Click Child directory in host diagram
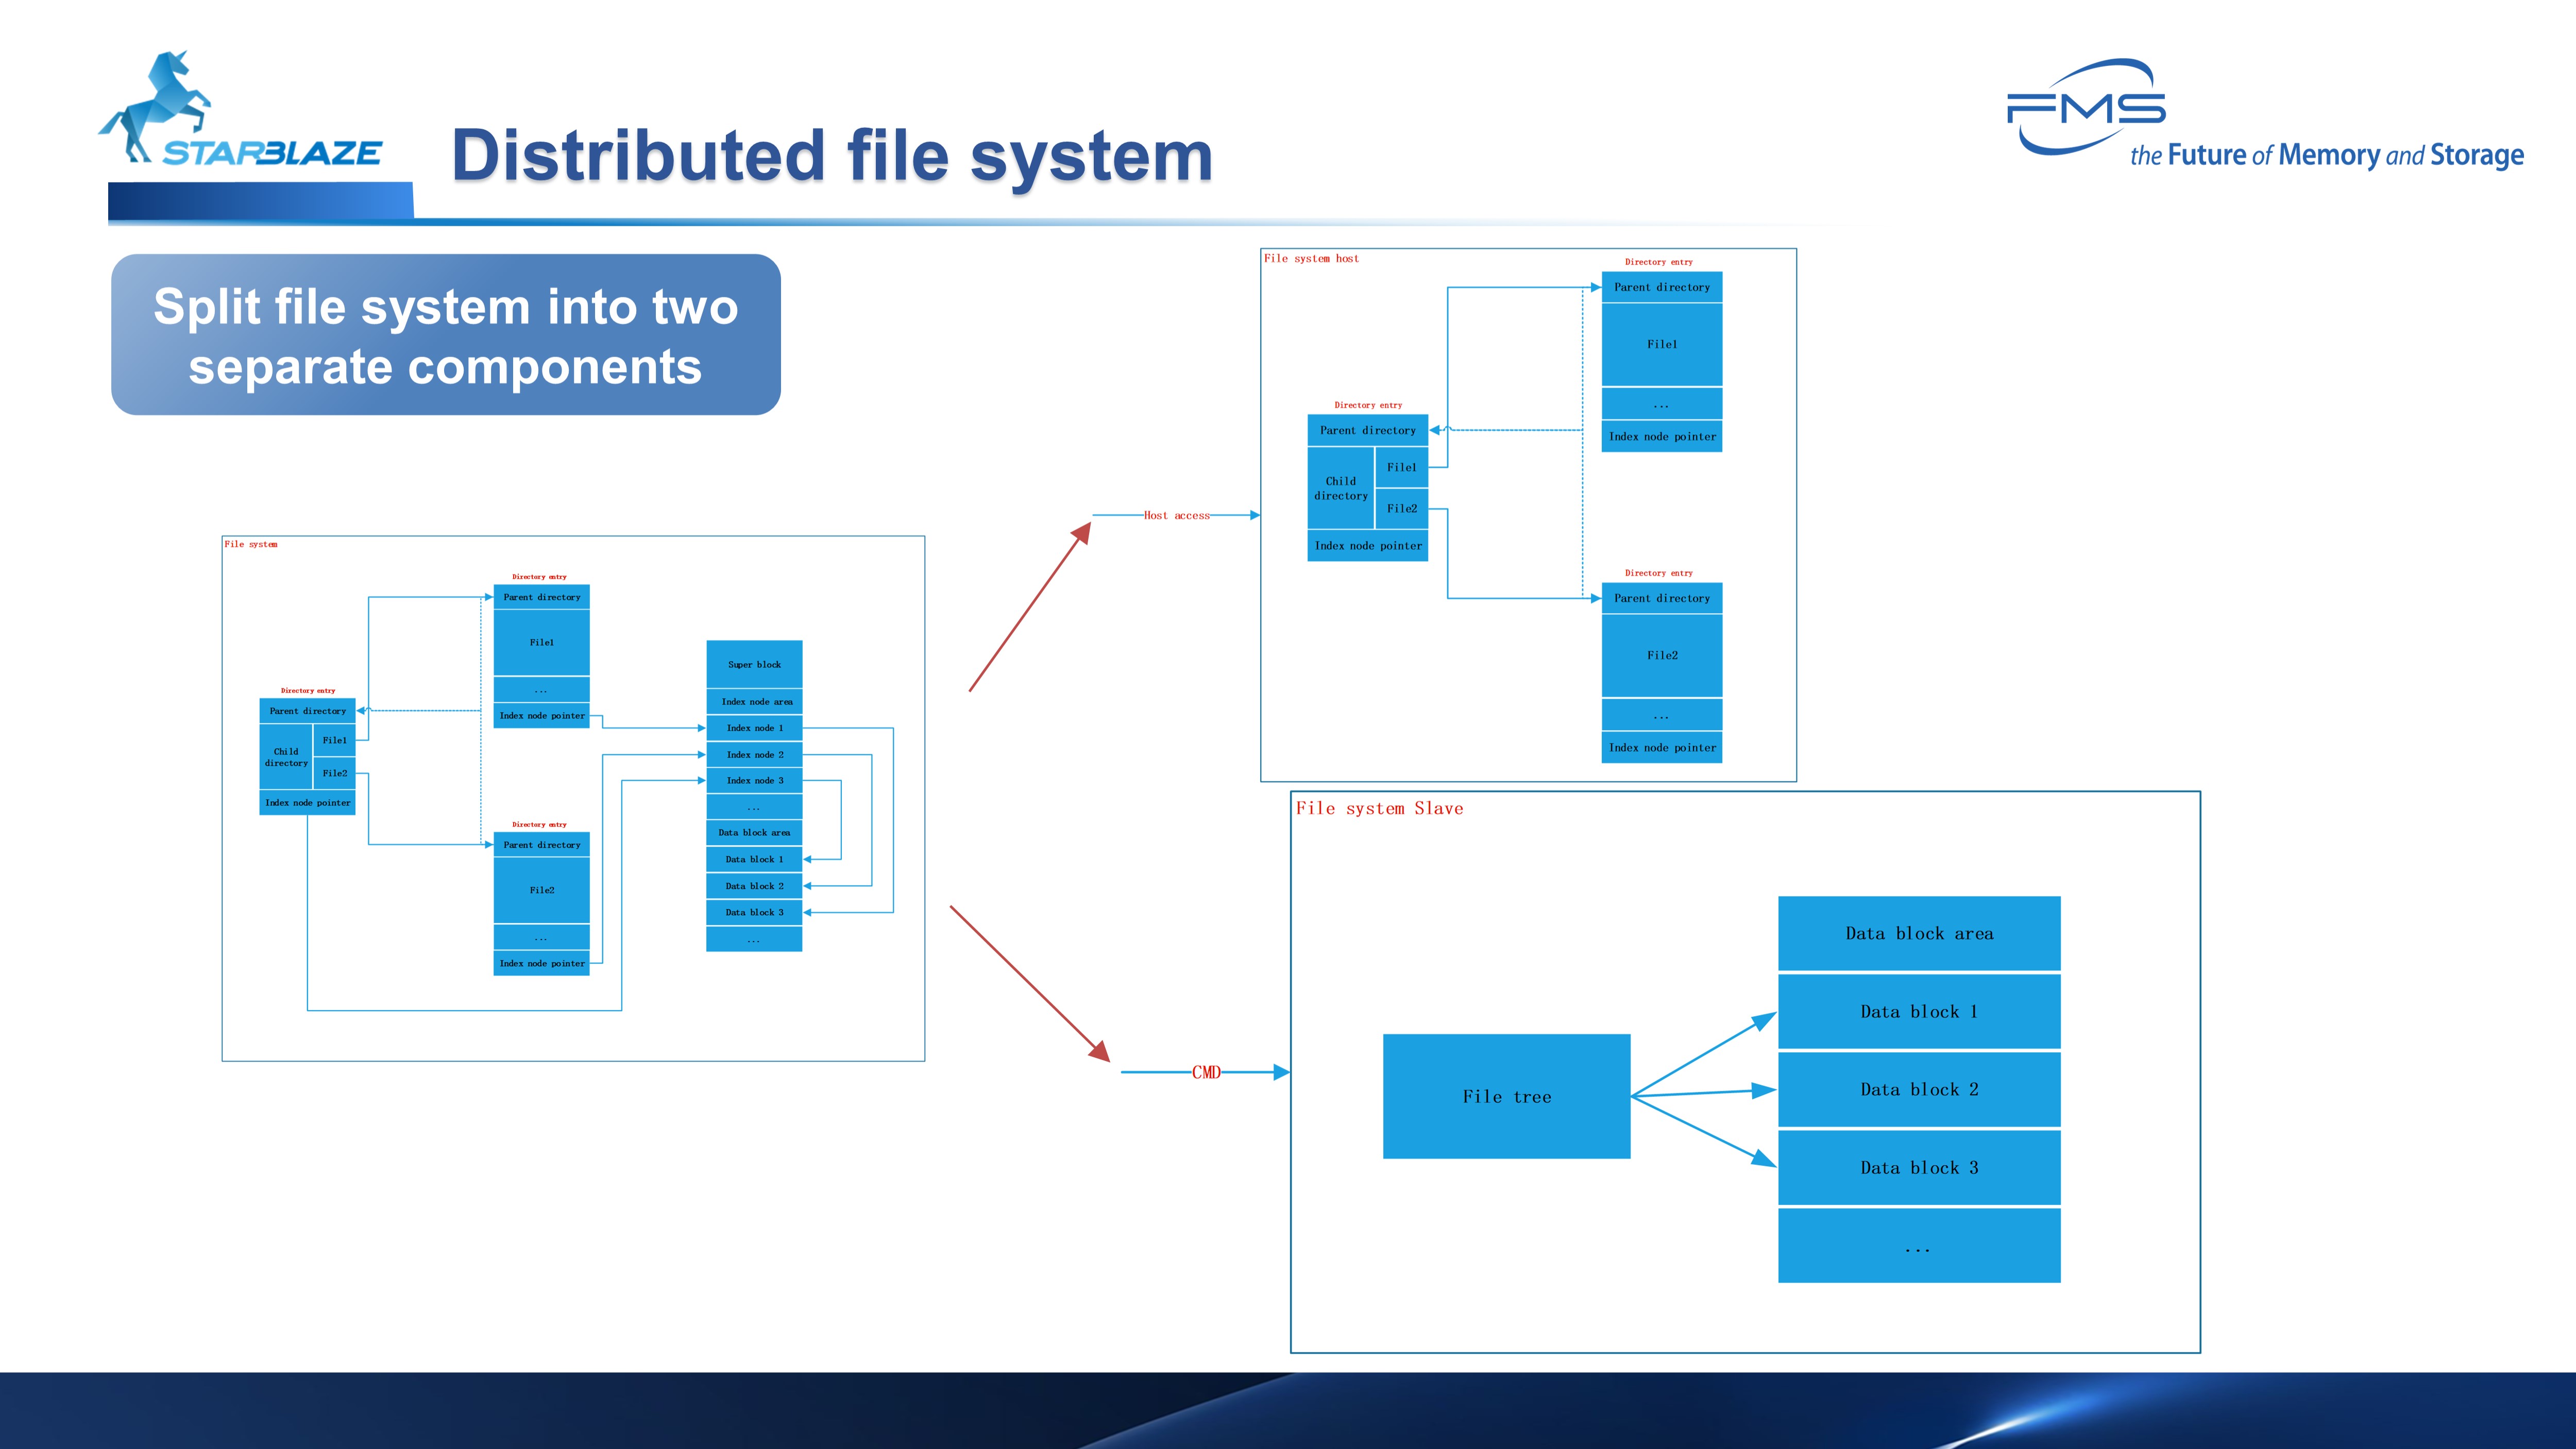The image size is (2576, 1449). pos(1340,488)
